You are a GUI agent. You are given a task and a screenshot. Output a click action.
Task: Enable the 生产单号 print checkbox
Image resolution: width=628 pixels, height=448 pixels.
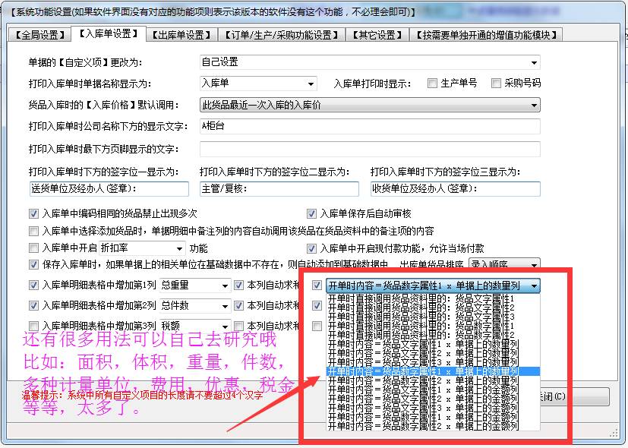point(432,84)
